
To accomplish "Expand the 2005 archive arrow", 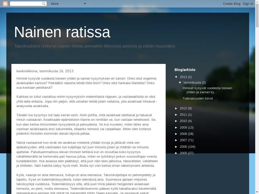I will click(177, 153).
